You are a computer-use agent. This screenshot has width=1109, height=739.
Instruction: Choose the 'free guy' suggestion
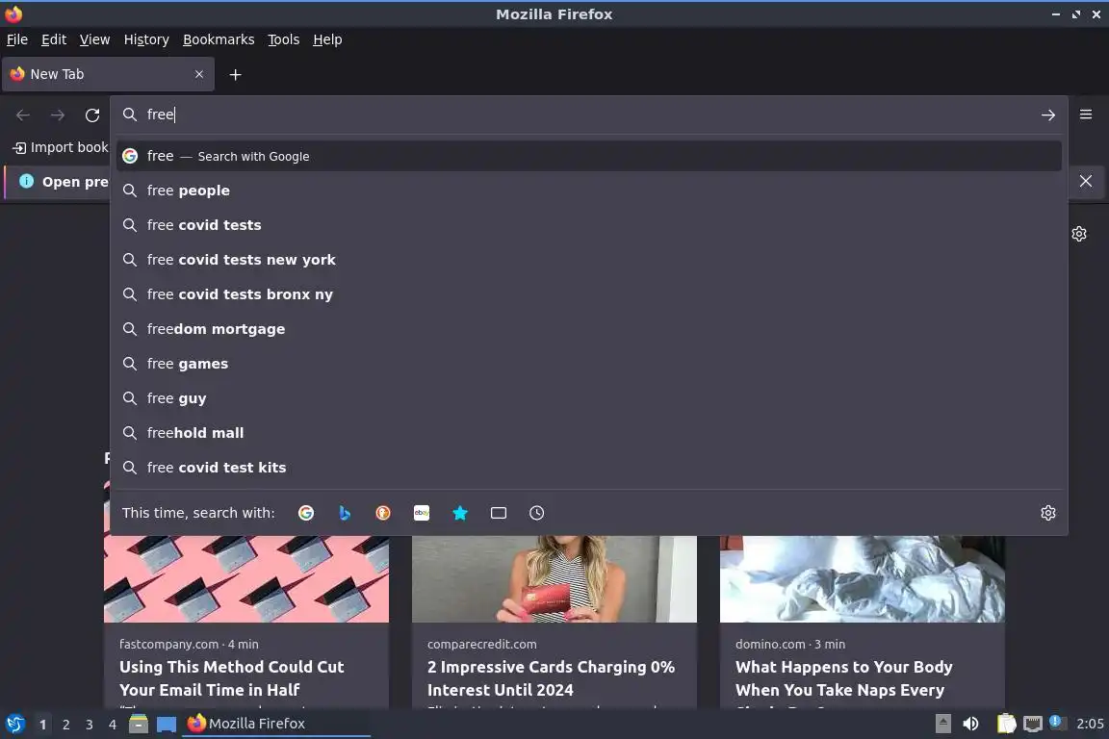(588, 398)
